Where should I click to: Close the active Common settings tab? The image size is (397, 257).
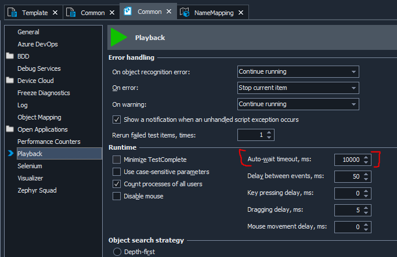pyautogui.click(x=169, y=12)
